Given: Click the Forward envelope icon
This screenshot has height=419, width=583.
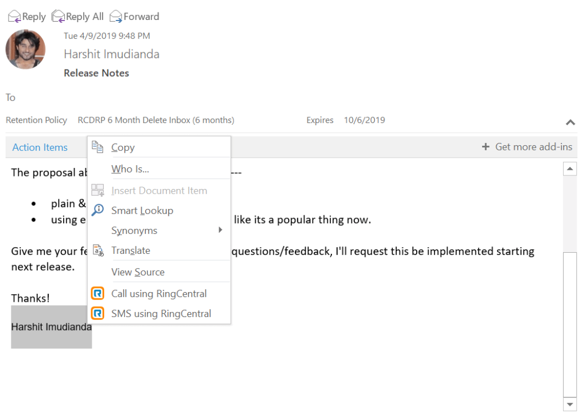Looking at the screenshot, I should (x=116, y=17).
